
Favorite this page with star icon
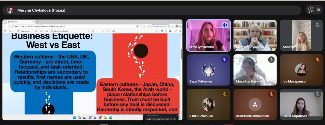144,26
